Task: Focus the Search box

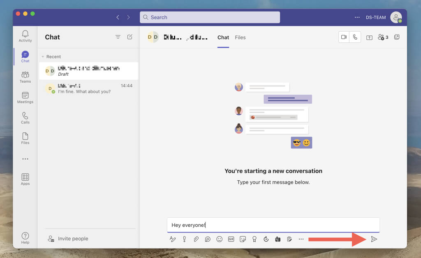Action: (x=210, y=17)
